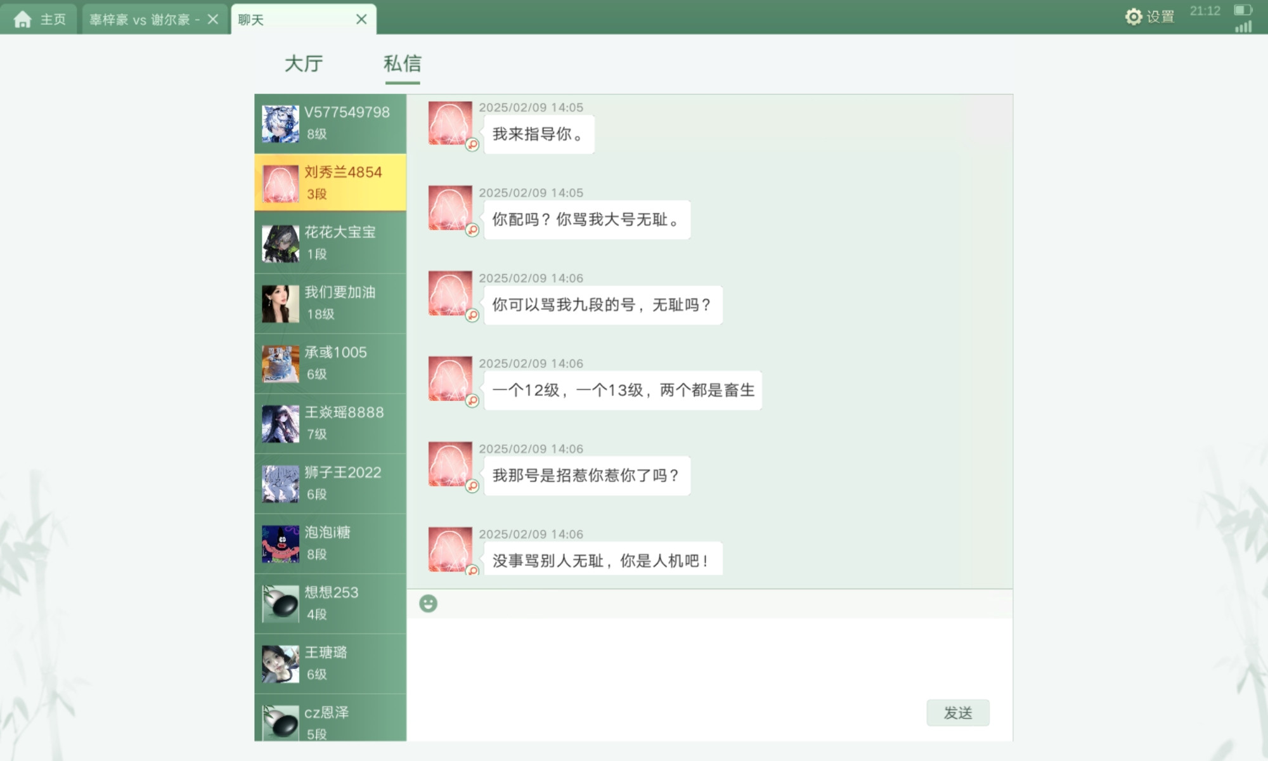The image size is (1268, 761).
Task: Click the signal strength bars icon
Action: (1243, 26)
